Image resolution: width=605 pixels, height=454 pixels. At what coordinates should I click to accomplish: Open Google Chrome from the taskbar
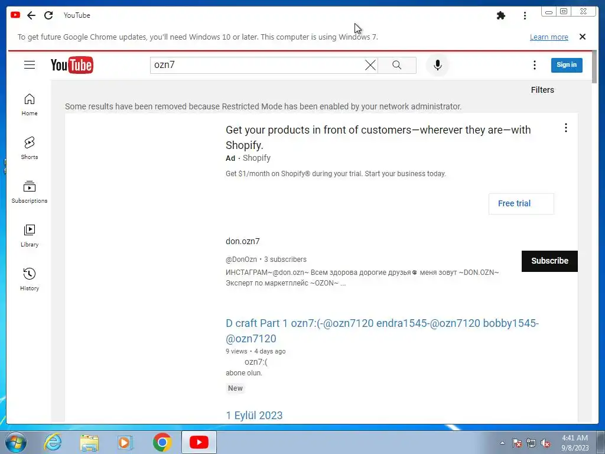click(162, 442)
